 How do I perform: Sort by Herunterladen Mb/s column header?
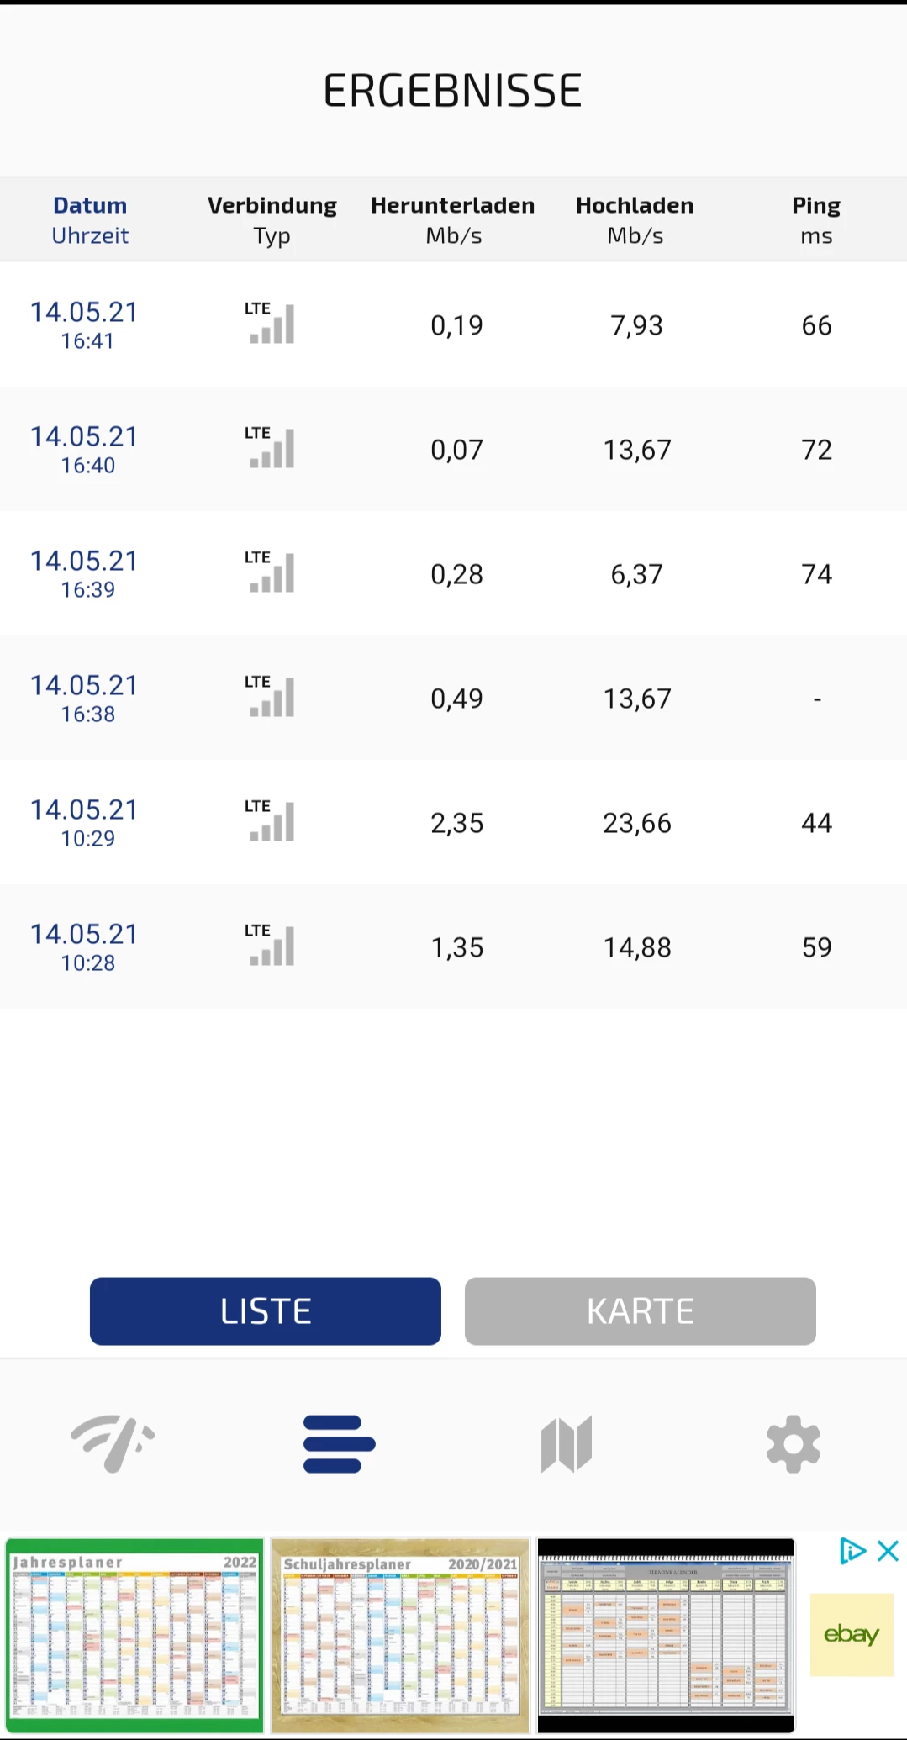453,220
